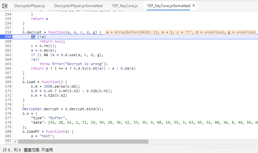
Task: Open the DecrypterPlayer.js:formatted tab
Action: [78, 6]
